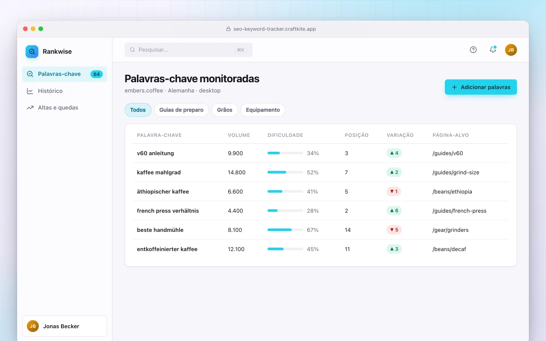Focus the Pesquisar search field
Screen dimensions: 546x341
(189, 50)
